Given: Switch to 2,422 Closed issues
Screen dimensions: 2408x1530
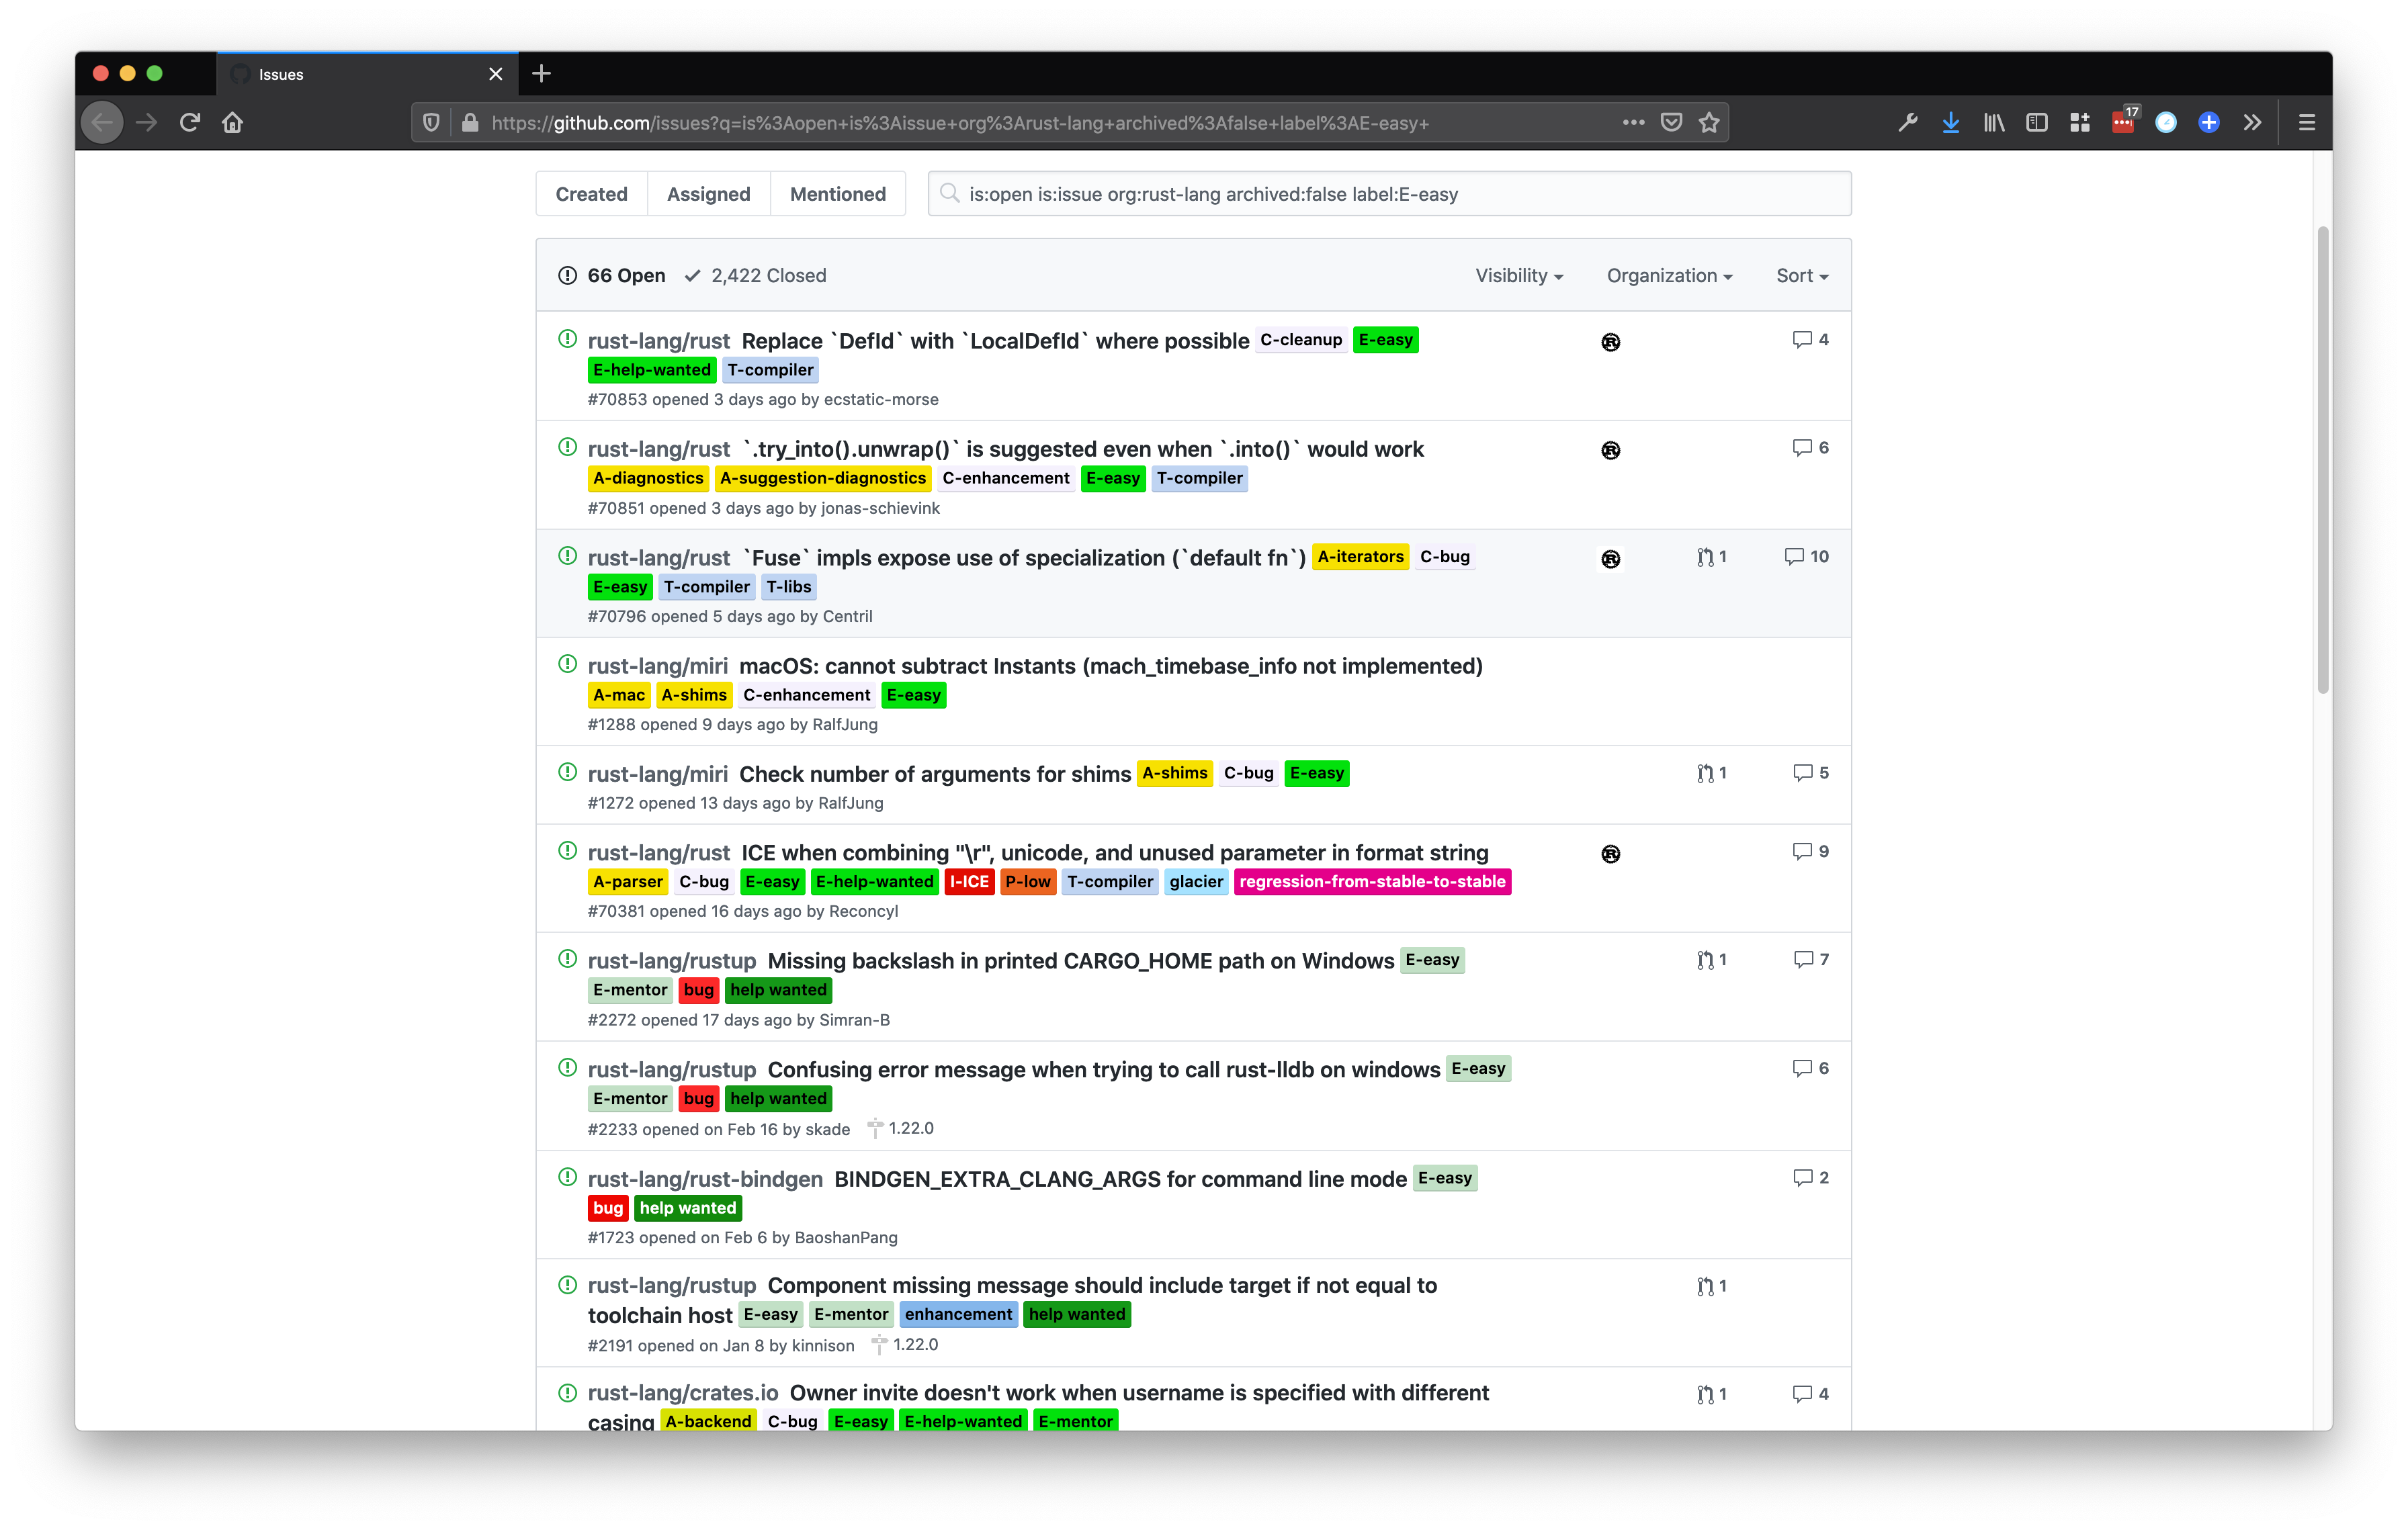Looking at the screenshot, I should [755, 276].
